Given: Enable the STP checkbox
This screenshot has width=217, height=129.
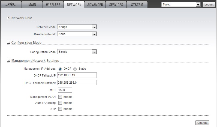Looking at the screenshot, I should [x=60, y=109].
